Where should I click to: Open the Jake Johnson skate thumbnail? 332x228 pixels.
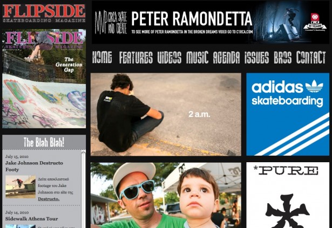[21, 186]
